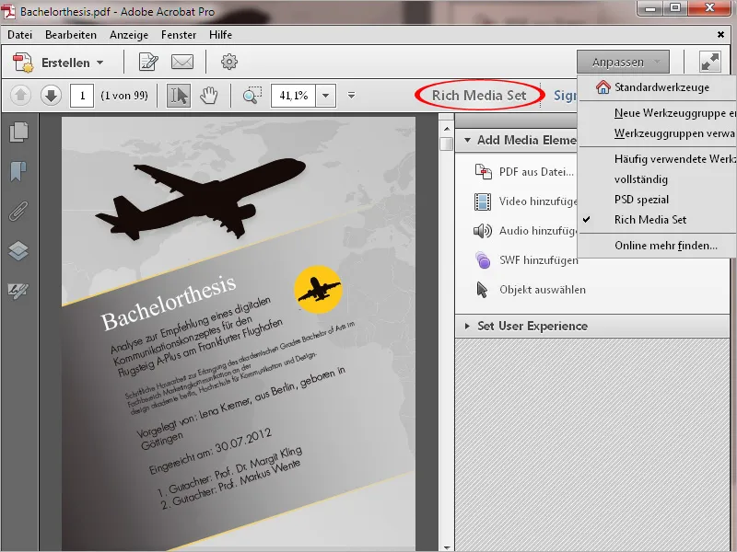The height and width of the screenshot is (552, 737).
Task: Click the purple SWF icon
Action: [483, 260]
